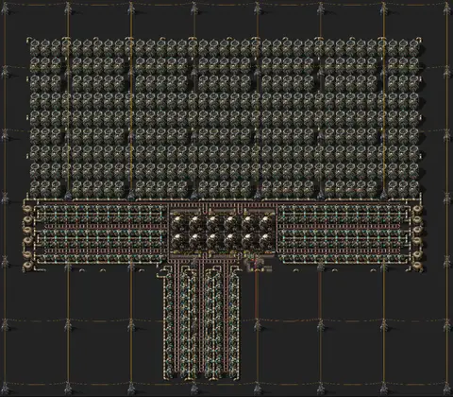
Task: Click the fourth offshore pump on the left side
Action: 27,241
